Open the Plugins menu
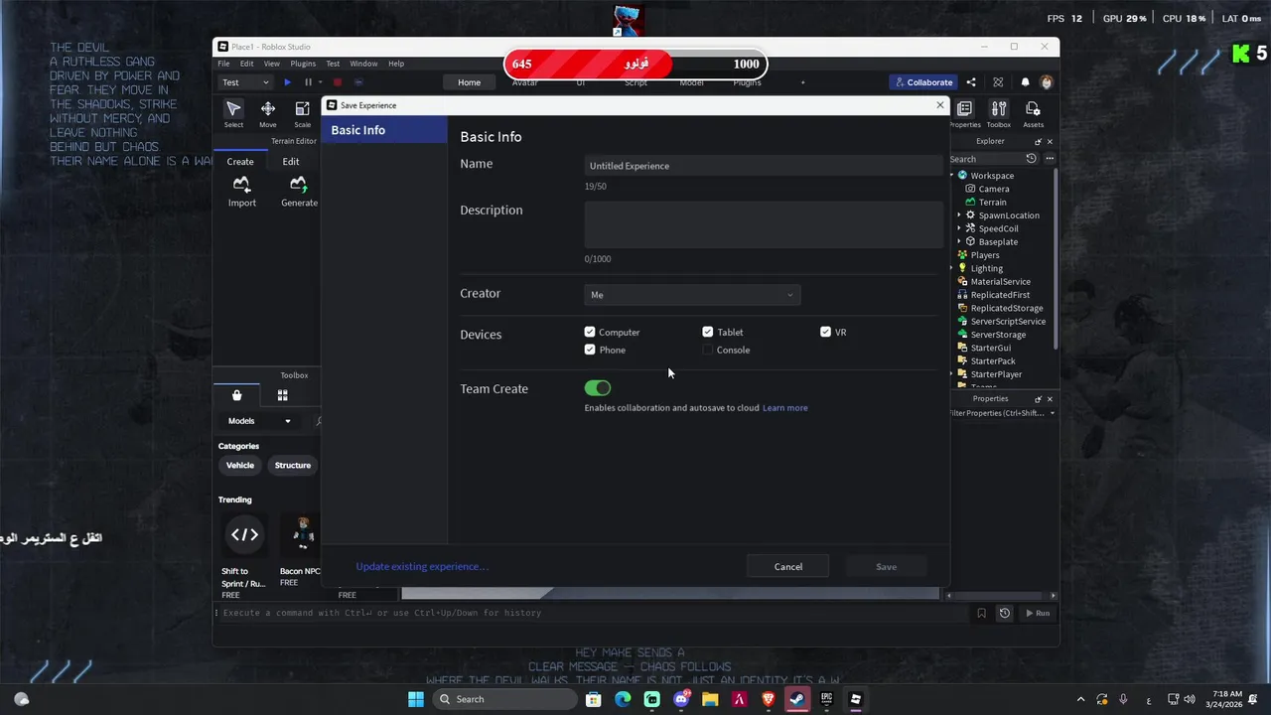The image size is (1271, 715). [303, 64]
